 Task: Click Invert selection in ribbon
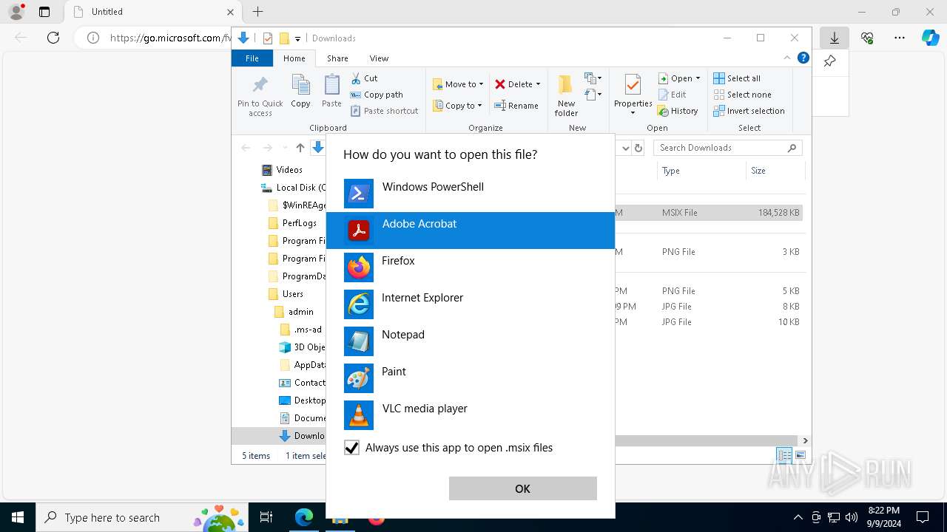[x=749, y=111]
